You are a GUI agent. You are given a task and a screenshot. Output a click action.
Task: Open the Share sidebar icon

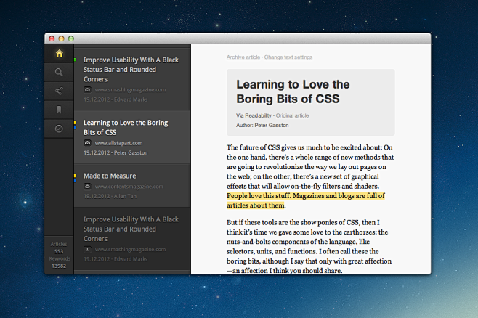tap(59, 91)
